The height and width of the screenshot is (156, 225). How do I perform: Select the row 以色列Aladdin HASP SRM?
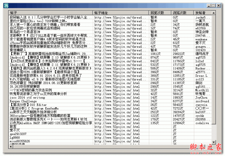pos(110,123)
